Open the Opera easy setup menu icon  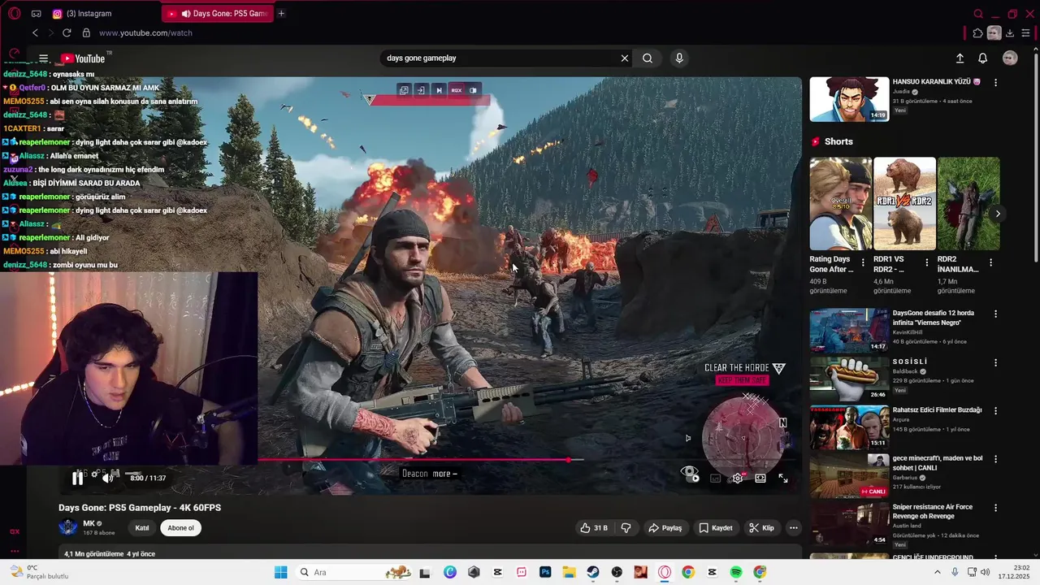coord(1026,33)
